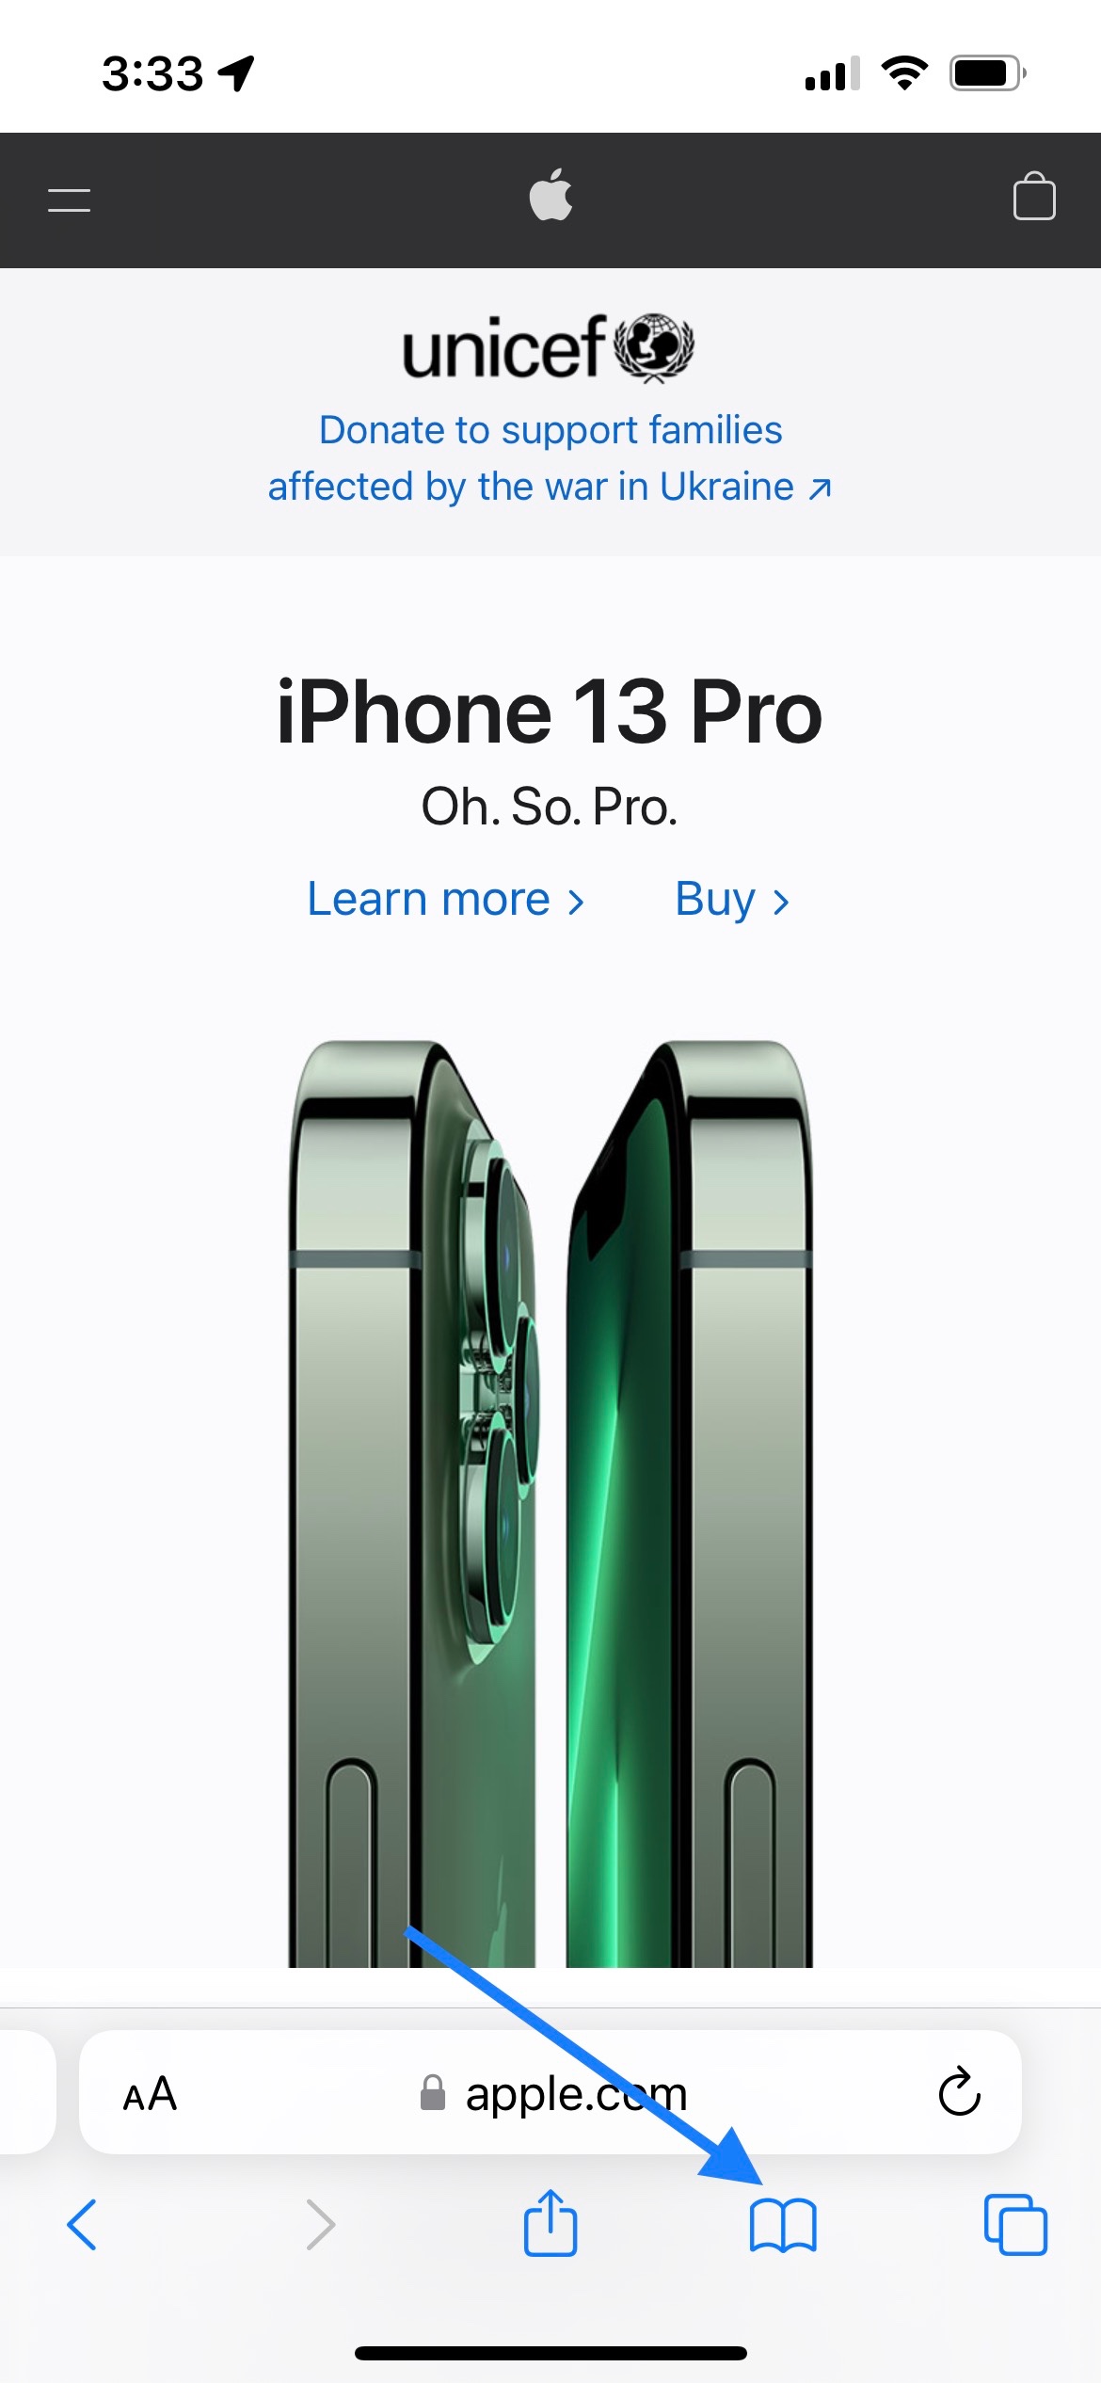1101x2383 pixels.
Task: Open the UNICEF Ukraine donation link
Action: click(x=550, y=458)
